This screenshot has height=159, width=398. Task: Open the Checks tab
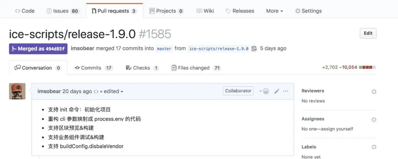142,68
